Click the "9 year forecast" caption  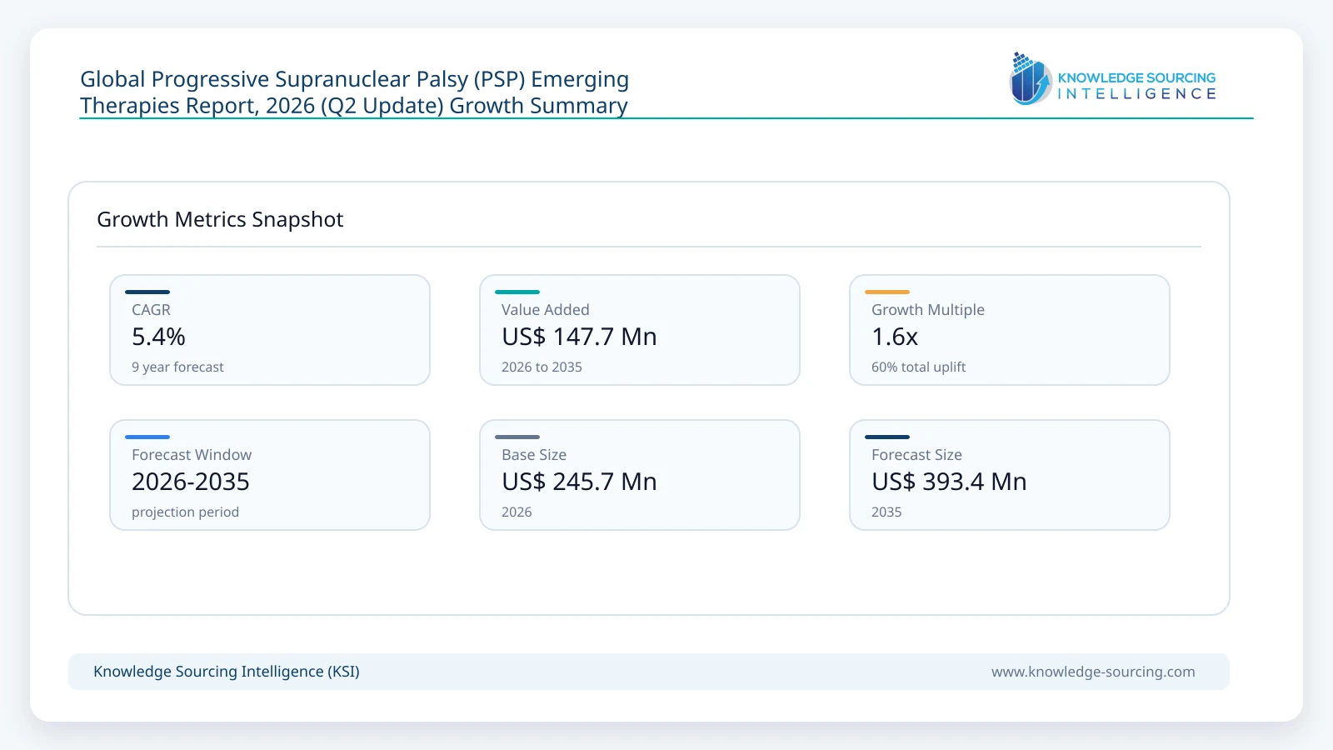tap(177, 367)
